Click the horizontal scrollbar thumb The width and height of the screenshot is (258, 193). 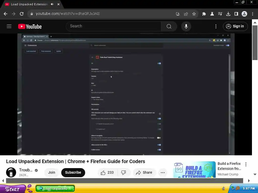[x=124, y=181]
